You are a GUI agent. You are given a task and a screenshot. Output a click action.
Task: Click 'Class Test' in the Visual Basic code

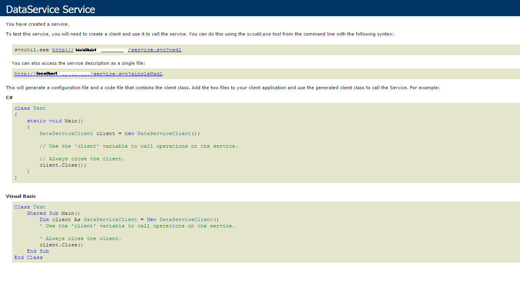click(x=30, y=207)
